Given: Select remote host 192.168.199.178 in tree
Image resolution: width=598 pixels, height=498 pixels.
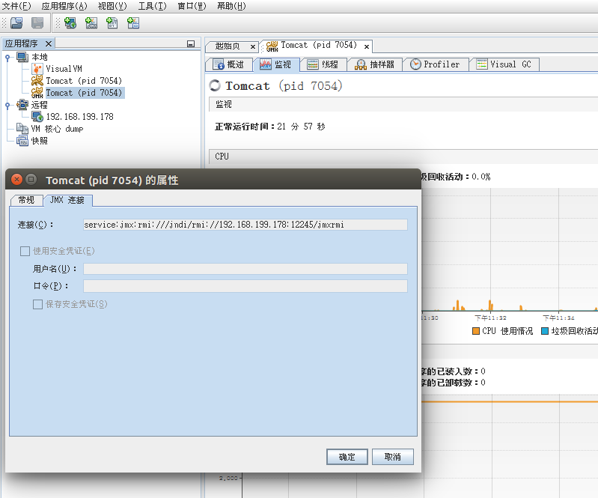Looking at the screenshot, I should pos(79,116).
